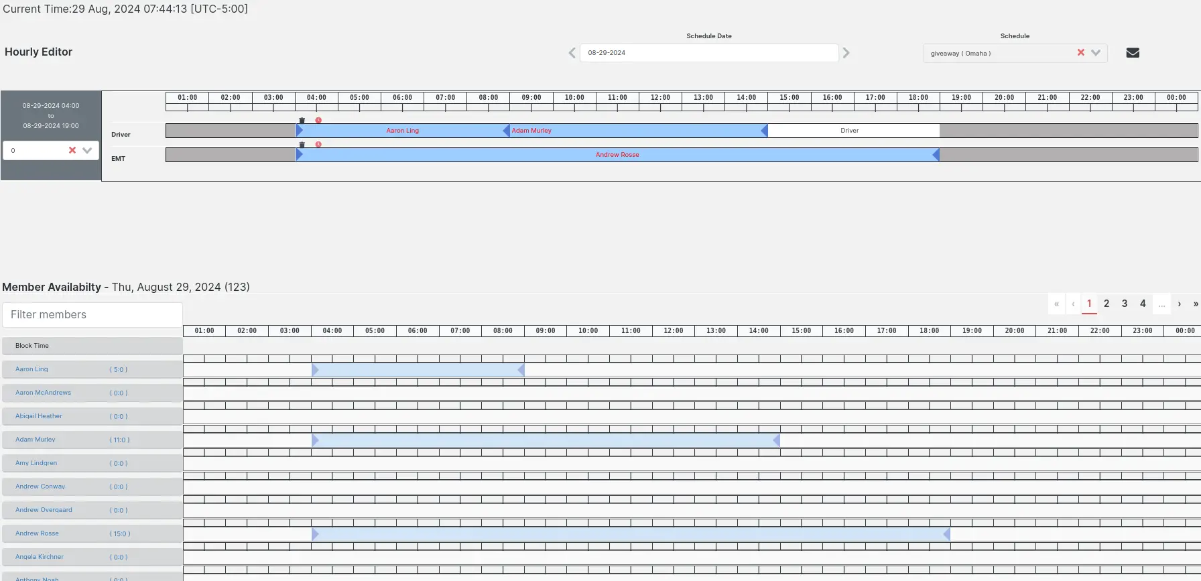Open the Schedule Date field
1201x581 pixels.
[708, 53]
